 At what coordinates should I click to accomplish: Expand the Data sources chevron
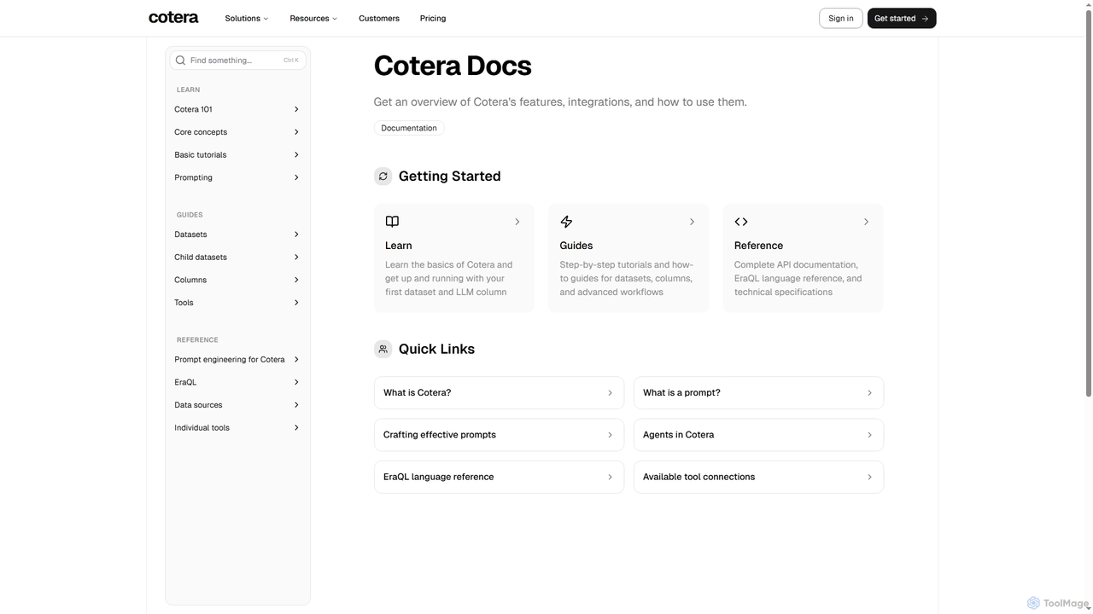tap(296, 405)
